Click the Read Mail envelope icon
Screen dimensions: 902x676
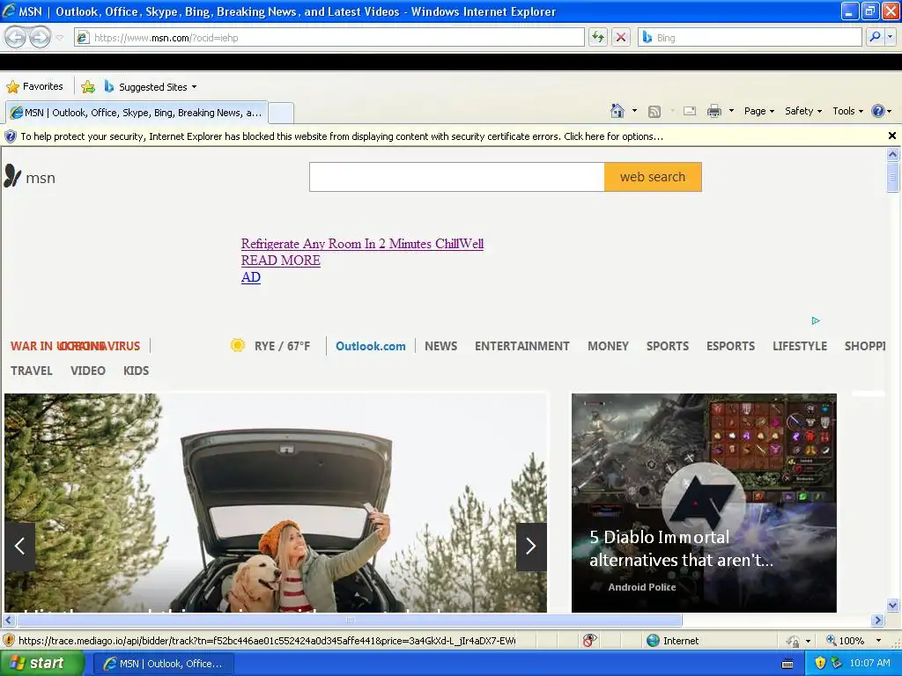(x=690, y=111)
